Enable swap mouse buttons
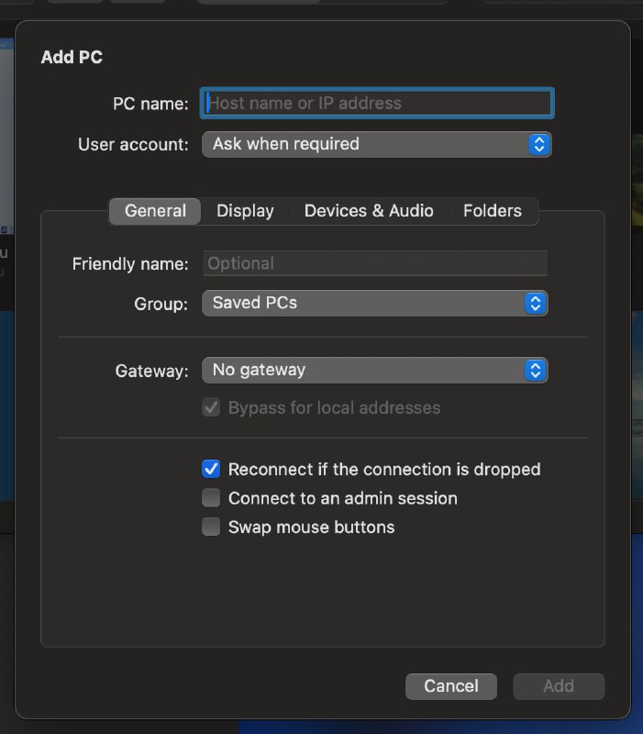The height and width of the screenshot is (734, 643). [x=211, y=527]
